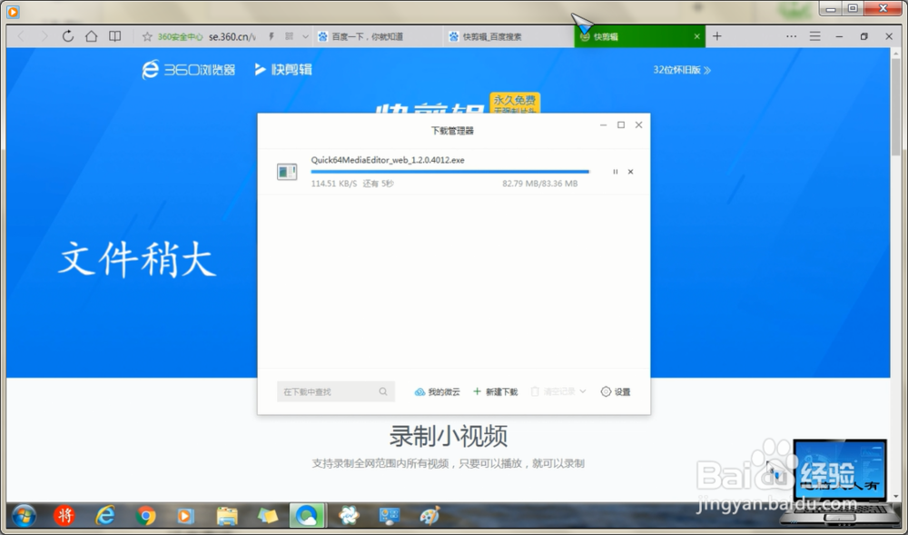Click the QR code icon in address bar
The image size is (908, 535).
pos(289,36)
